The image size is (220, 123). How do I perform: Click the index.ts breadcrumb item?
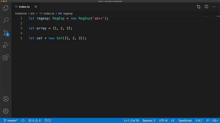tap(47, 14)
